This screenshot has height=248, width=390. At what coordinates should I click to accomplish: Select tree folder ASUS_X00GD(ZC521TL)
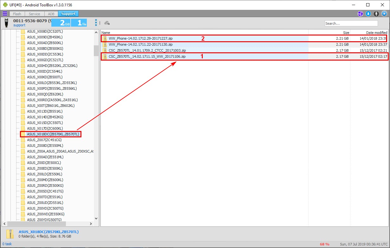pyautogui.click(x=45, y=60)
